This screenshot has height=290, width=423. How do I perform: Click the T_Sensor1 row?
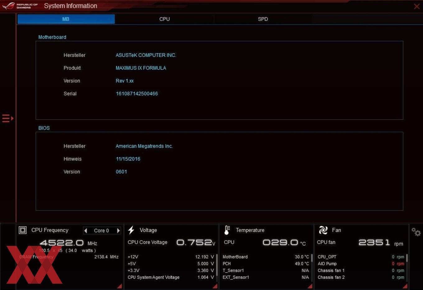266,270
